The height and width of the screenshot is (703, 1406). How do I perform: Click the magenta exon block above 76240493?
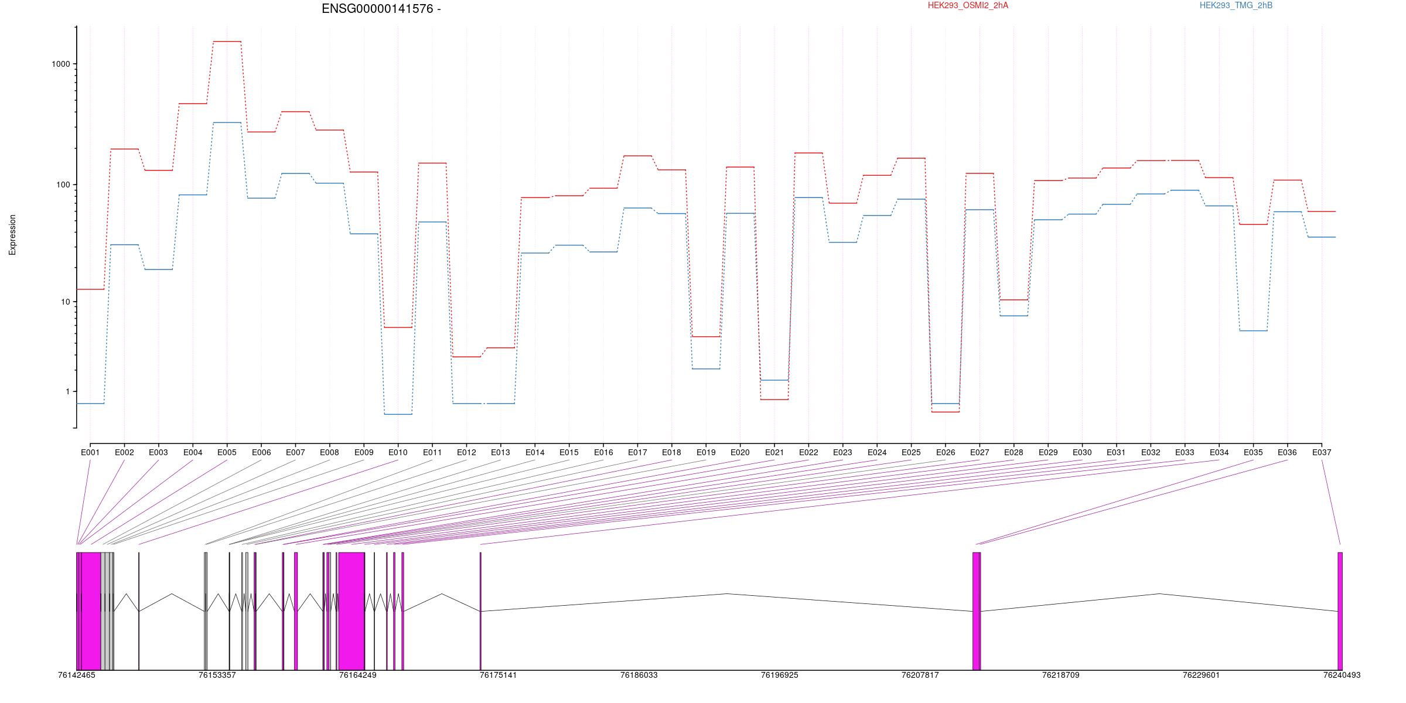tap(1340, 611)
